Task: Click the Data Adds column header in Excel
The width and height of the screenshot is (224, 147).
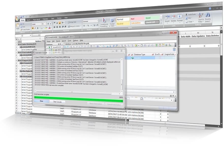Action: pos(185,36)
